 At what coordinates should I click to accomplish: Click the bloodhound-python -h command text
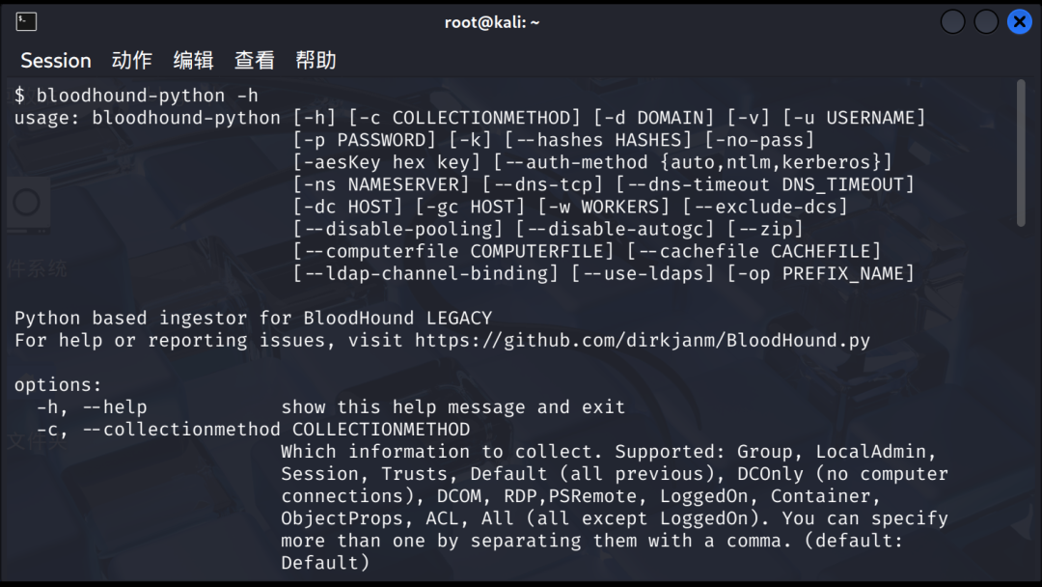[147, 96]
